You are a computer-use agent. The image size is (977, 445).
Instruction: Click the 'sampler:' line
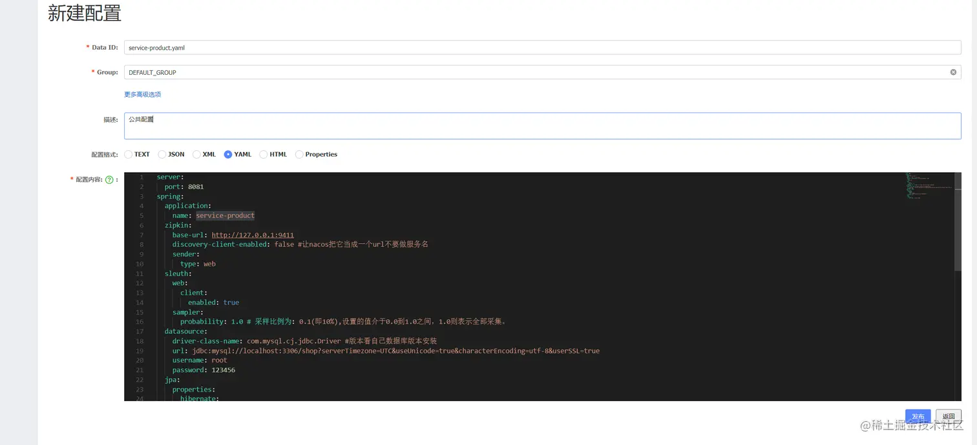point(187,312)
